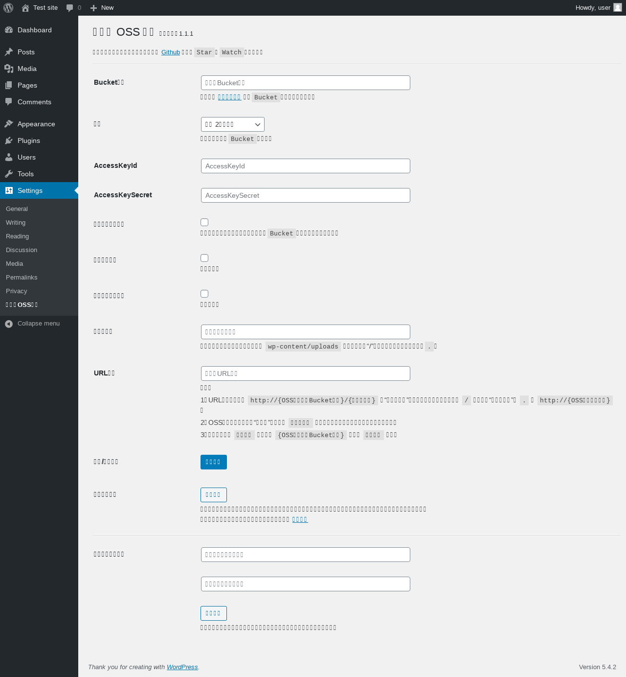Open Media under the Settings submenu
The image size is (626, 677).
click(x=14, y=263)
